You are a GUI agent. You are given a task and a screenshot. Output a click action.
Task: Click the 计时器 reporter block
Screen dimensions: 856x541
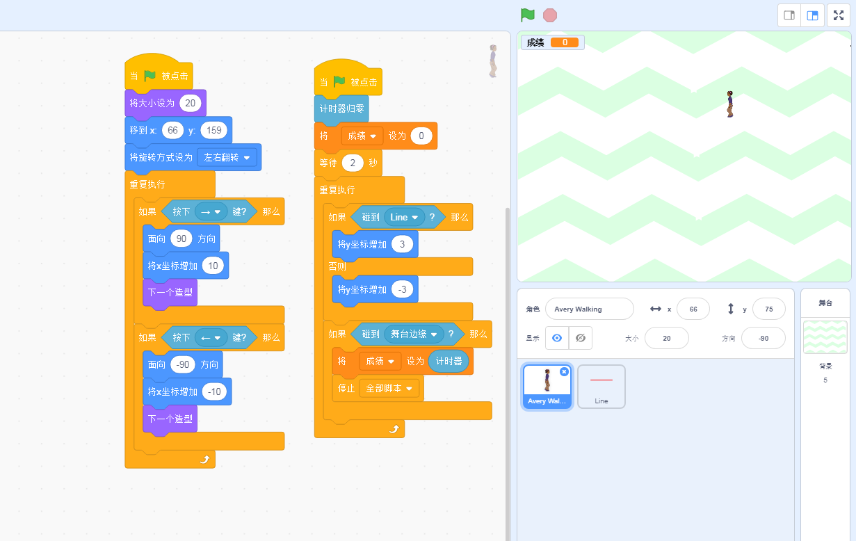[449, 361]
